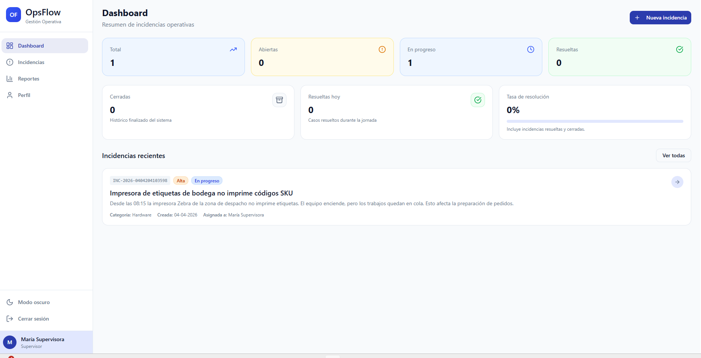Screen dimensions: 701x358
Task: Click the incident description starting Desde las 08:15
Action: 312,204
